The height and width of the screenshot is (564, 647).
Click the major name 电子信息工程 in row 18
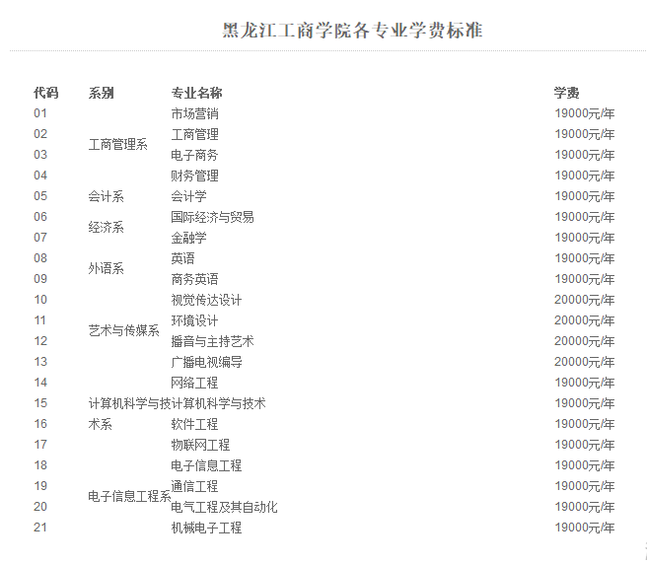(207, 465)
